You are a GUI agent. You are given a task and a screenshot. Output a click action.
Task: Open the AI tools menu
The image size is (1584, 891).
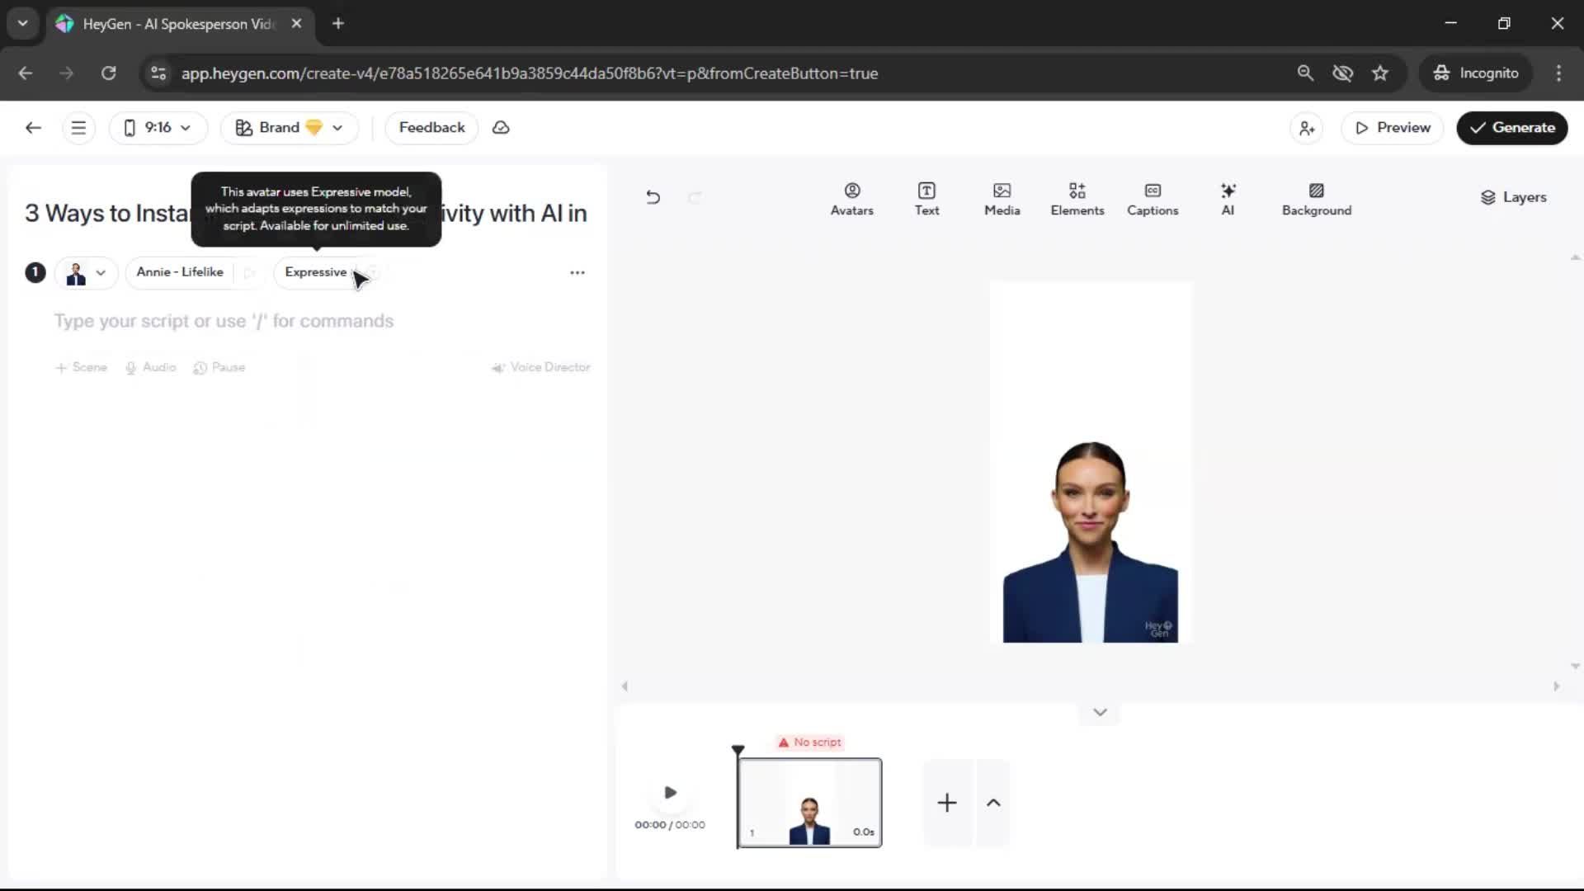(x=1228, y=199)
